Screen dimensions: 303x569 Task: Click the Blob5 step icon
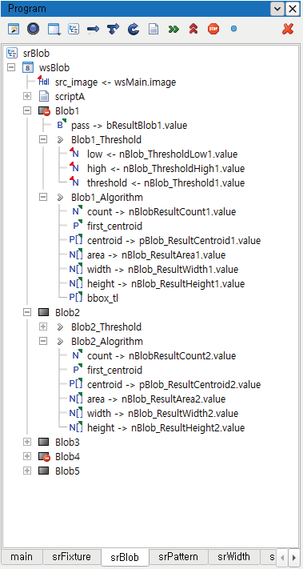point(43,471)
